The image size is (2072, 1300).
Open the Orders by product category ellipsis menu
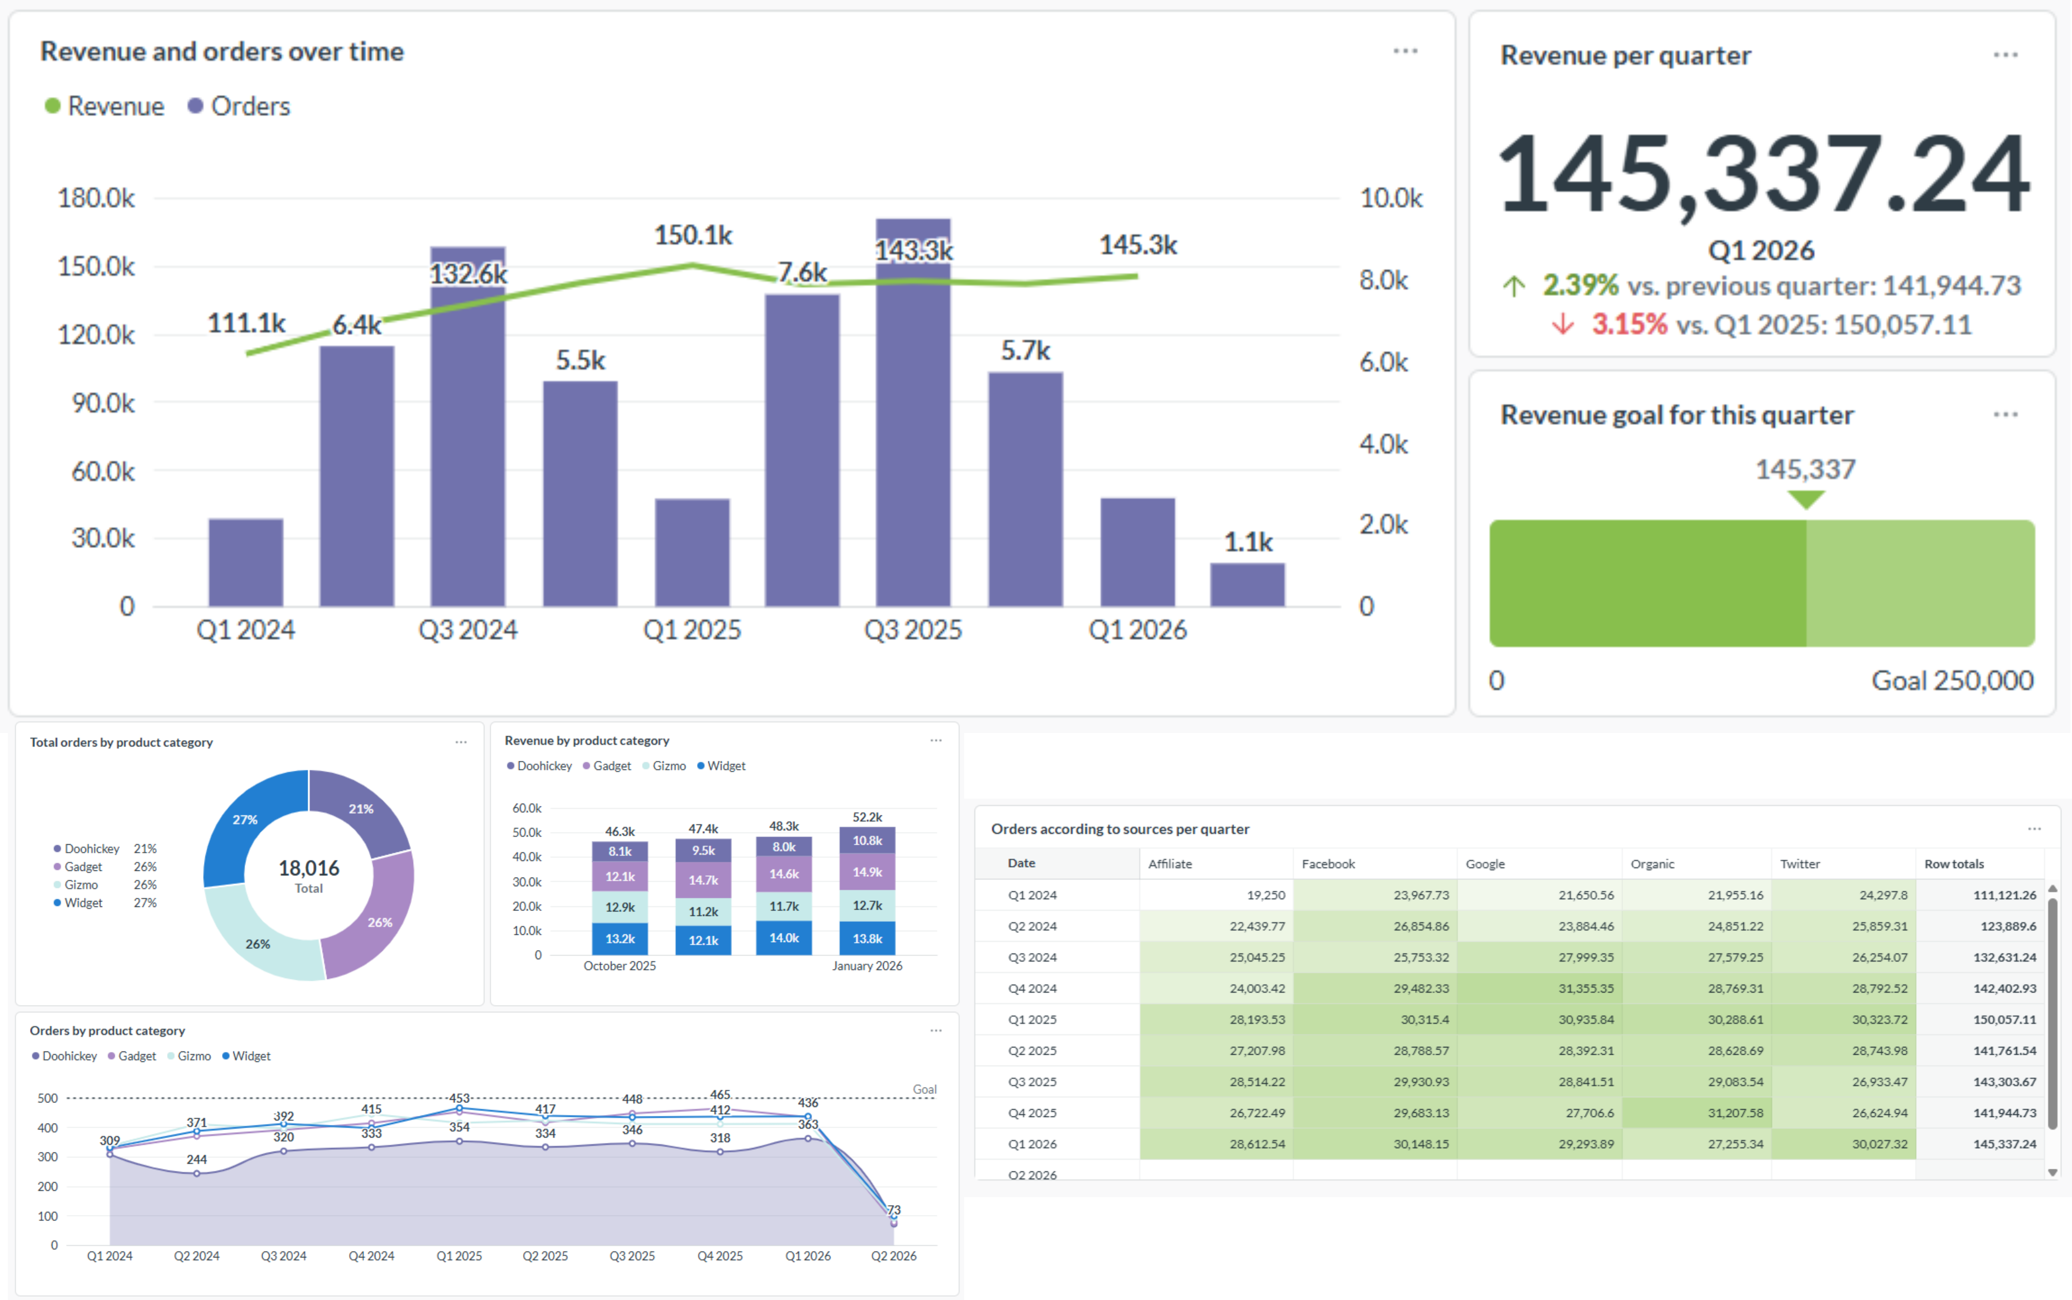[x=935, y=1030]
